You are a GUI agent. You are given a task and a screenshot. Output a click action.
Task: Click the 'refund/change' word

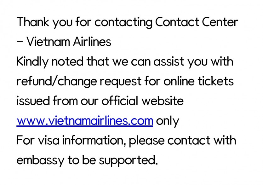pos(57,82)
